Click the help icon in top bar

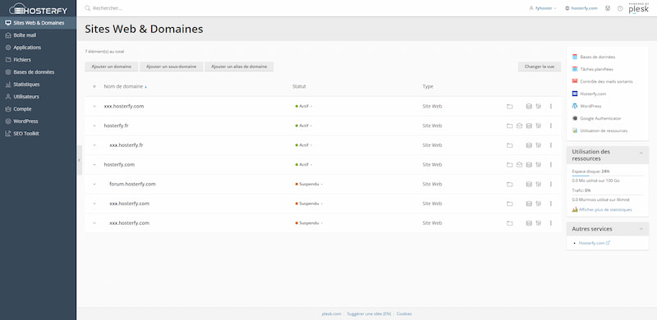620,8
